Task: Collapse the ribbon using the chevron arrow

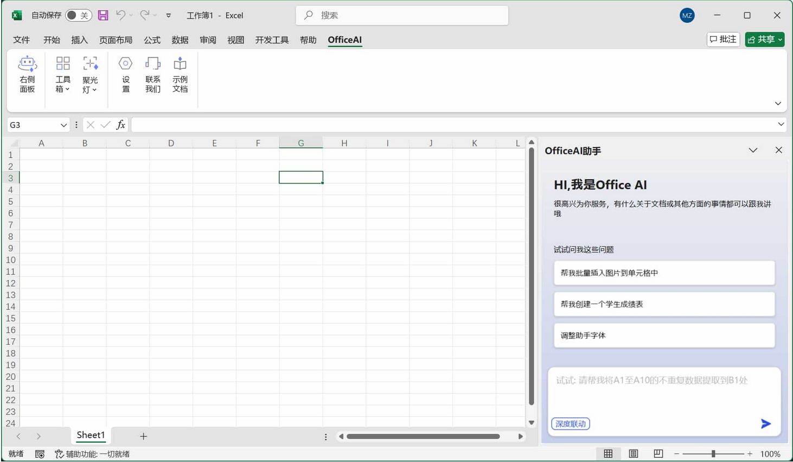Action: (778, 103)
